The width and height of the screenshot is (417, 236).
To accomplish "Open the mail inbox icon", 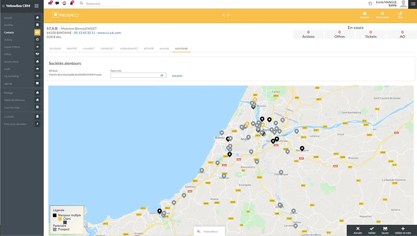I will click(x=50, y=3).
